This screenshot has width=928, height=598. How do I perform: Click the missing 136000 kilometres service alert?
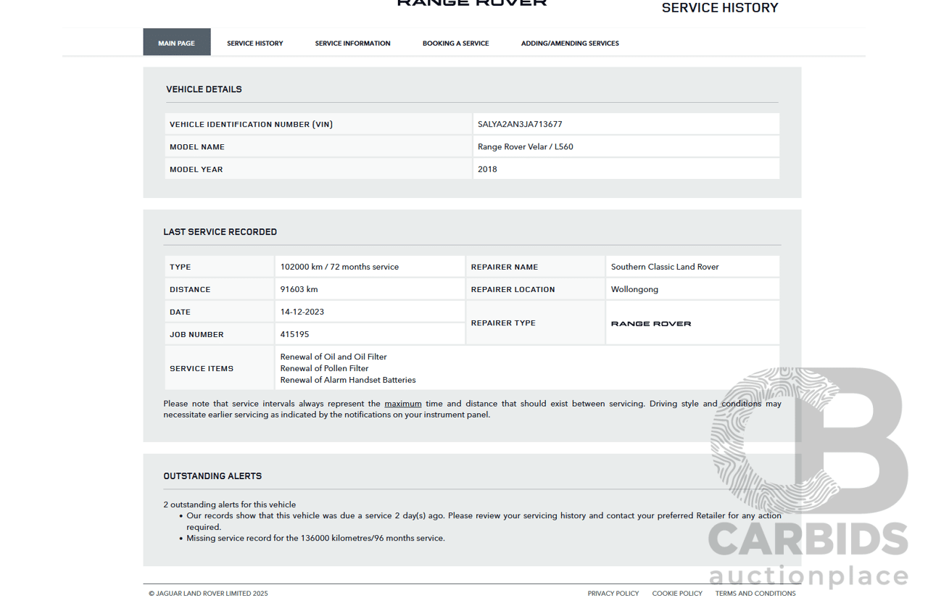coord(315,539)
